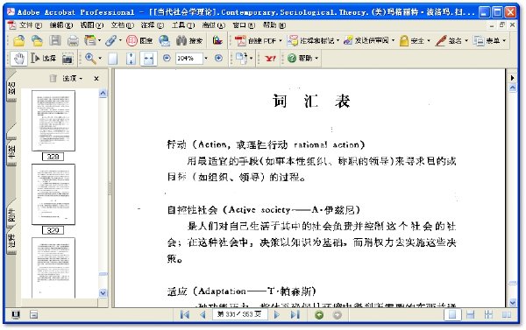Select the magnifier Zoom In tool
526x330 pixels.
click(x=90, y=58)
